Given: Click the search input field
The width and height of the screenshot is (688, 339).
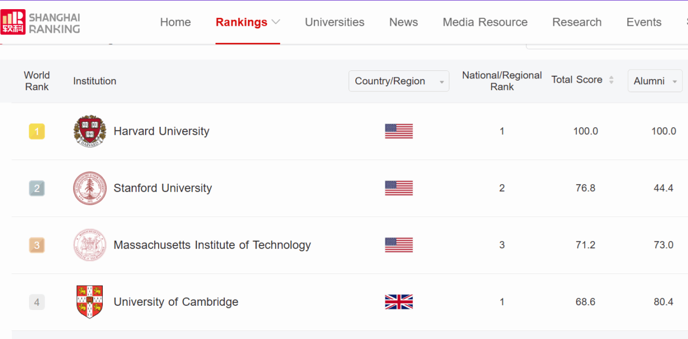Looking at the screenshot, I should tap(607, 45).
